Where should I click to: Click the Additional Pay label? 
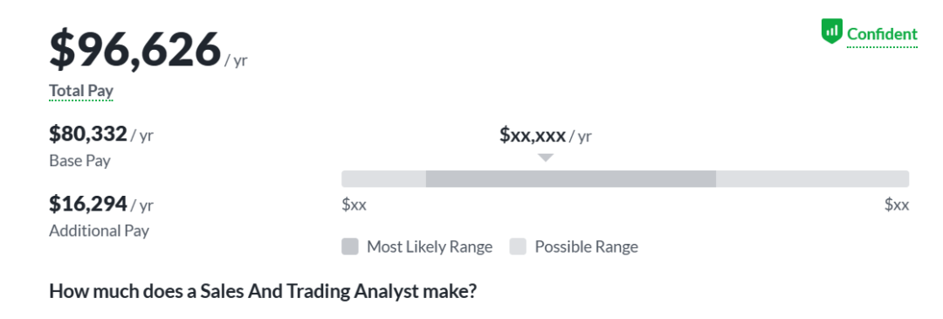coord(100,231)
